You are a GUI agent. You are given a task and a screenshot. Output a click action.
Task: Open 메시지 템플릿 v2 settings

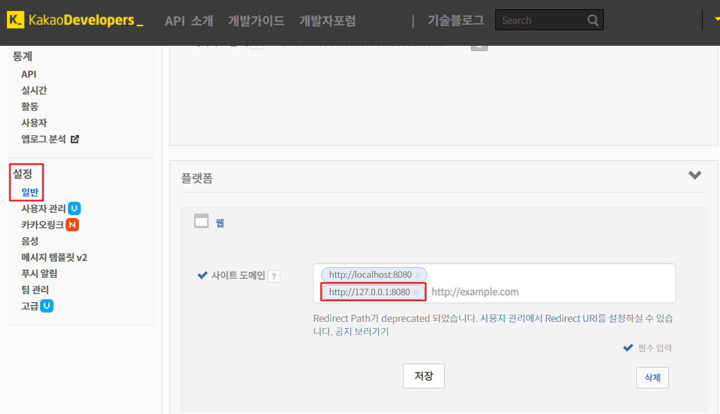pos(54,257)
